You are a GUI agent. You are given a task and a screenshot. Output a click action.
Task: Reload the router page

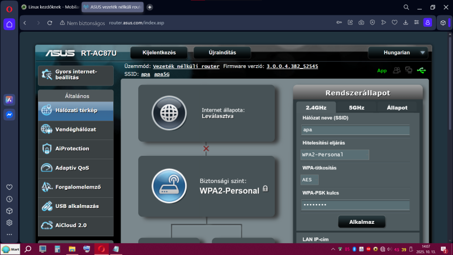pos(50,23)
